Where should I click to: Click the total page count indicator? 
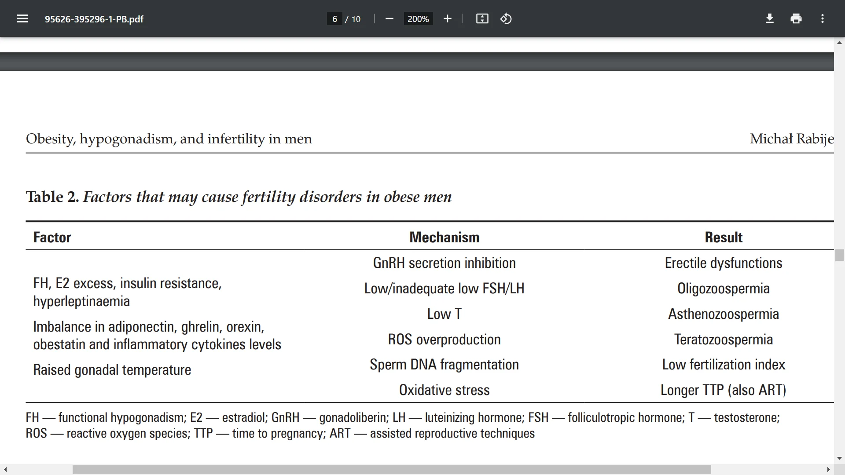tap(355, 19)
